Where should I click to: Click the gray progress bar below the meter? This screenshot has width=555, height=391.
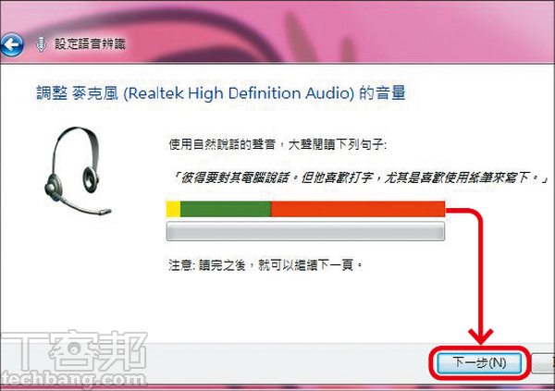coord(305,231)
